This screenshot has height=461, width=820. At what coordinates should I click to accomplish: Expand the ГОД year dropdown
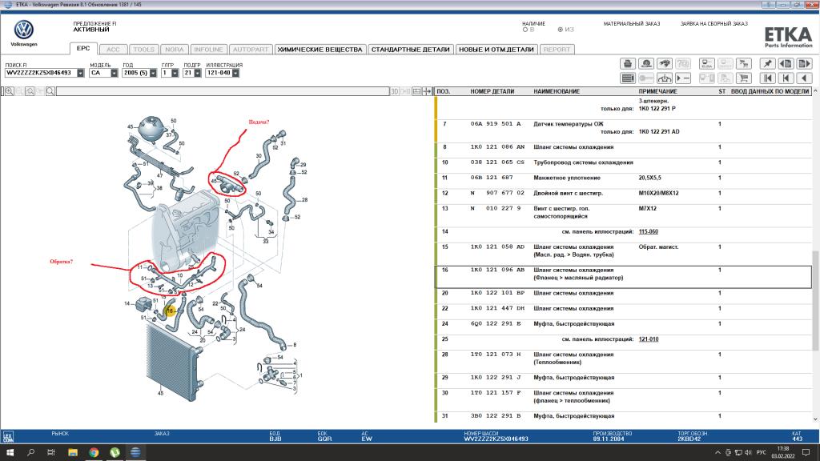[x=153, y=73]
